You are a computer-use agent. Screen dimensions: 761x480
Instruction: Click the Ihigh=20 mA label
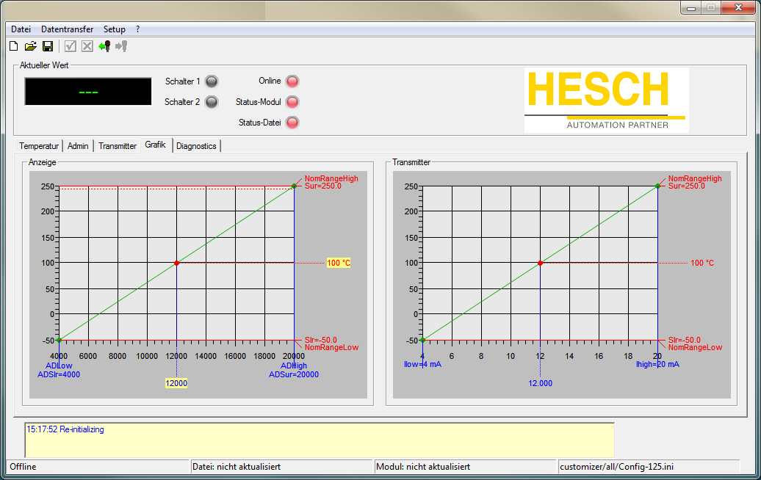click(x=657, y=364)
